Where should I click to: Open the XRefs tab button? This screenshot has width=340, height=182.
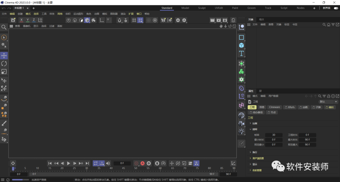(290, 107)
